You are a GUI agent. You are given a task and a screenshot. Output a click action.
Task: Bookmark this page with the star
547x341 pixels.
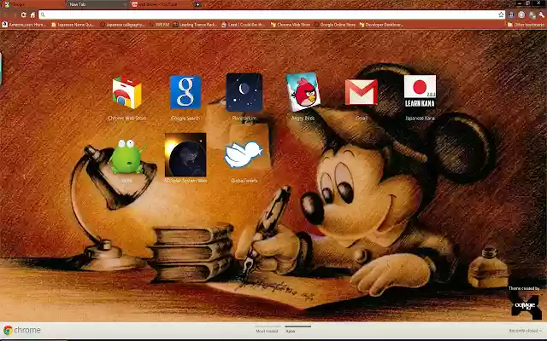point(502,14)
